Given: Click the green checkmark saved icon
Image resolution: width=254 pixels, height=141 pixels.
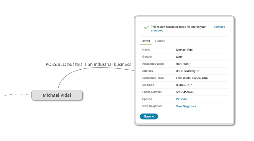Looking at the screenshot, I should pyautogui.click(x=146, y=27).
